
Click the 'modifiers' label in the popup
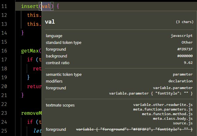click(54, 81)
